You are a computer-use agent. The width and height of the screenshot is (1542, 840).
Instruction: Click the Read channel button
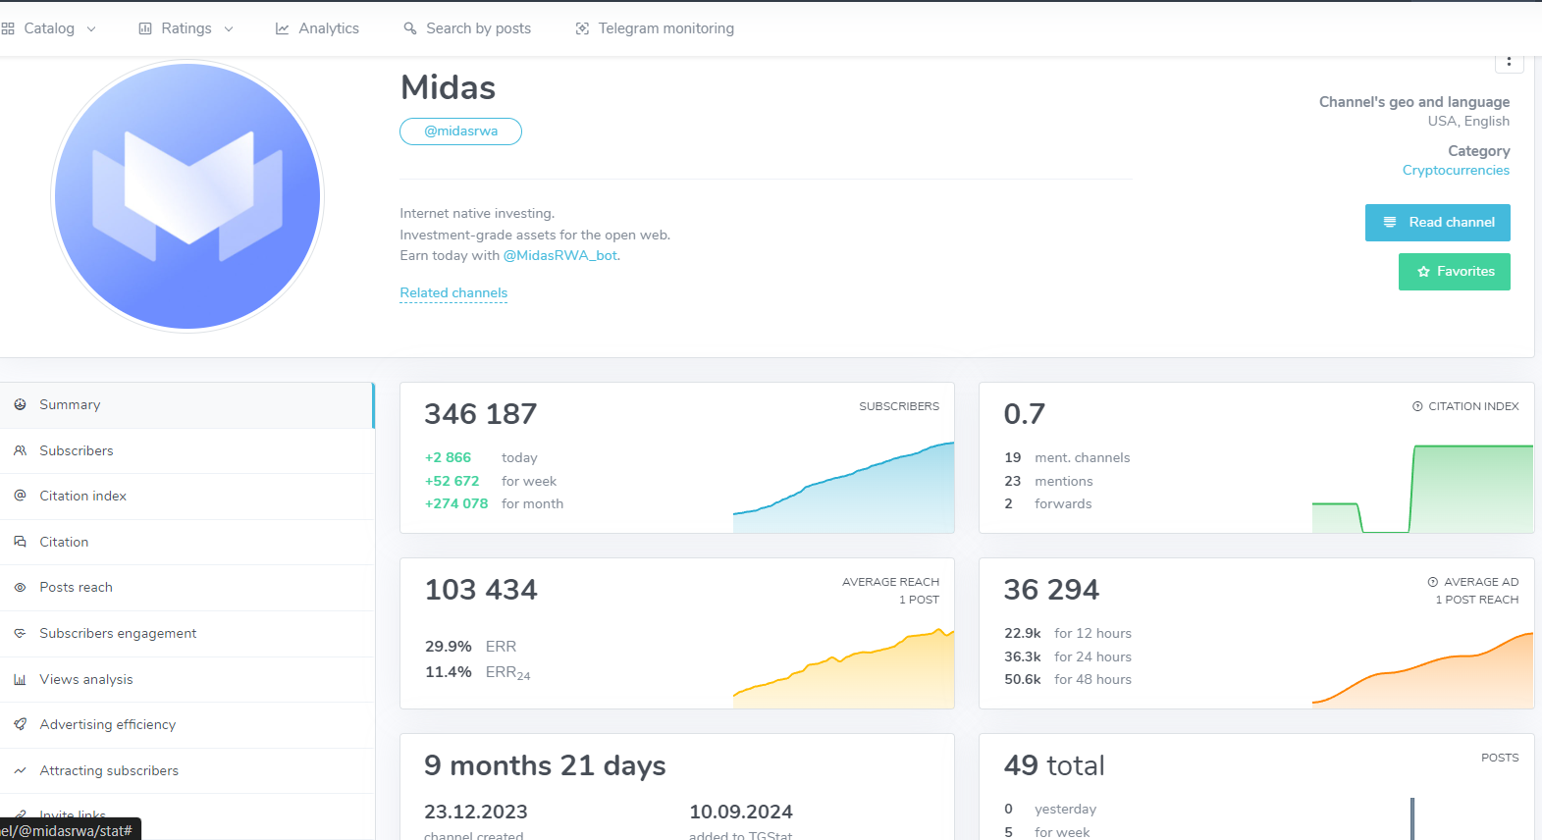[1437, 223]
